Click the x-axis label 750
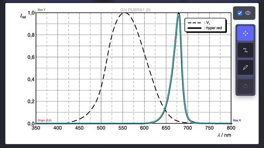The height and width of the screenshot is (148, 264). pos(209,128)
